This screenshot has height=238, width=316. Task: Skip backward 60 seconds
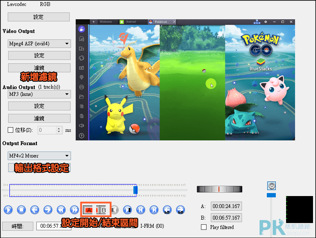(167, 210)
